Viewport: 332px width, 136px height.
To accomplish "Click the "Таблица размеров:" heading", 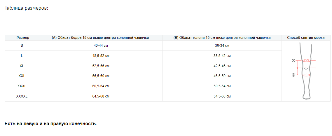I will 26,8.
